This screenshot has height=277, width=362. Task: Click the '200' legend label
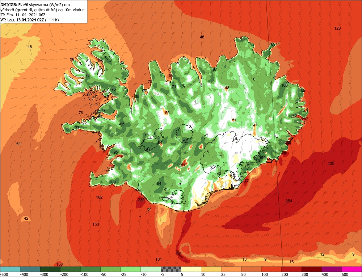[285, 274]
